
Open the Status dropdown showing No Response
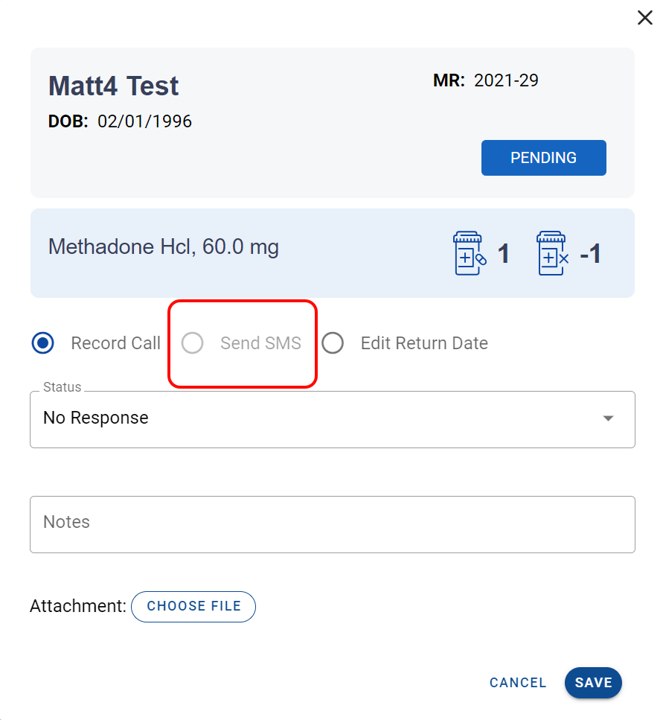point(320,418)
